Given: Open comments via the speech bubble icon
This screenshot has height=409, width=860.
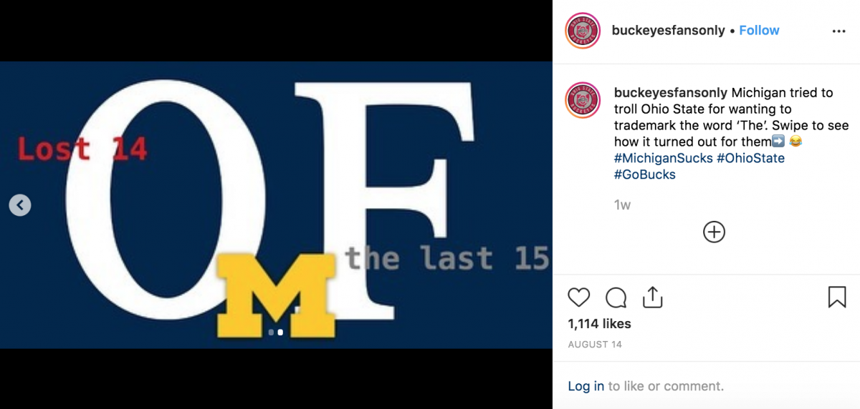Looking at the screenshot, I should (616, 297).
